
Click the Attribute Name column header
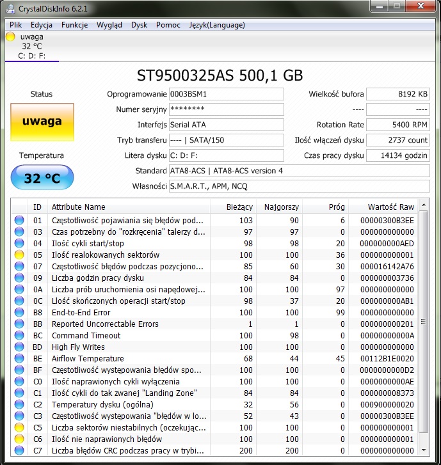(x=129, y=207)
